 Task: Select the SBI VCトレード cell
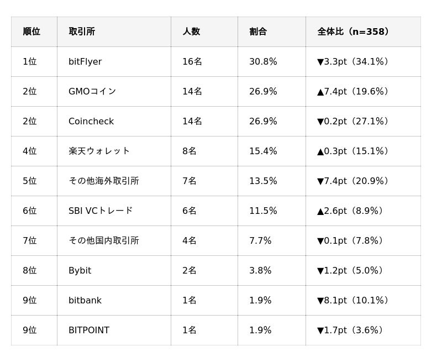coord(101,211)
